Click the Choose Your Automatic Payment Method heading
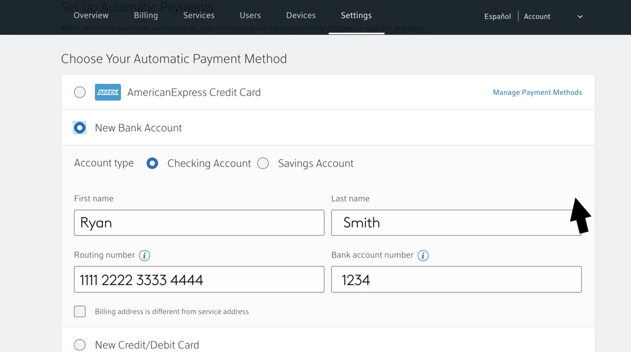 point(174,59)
